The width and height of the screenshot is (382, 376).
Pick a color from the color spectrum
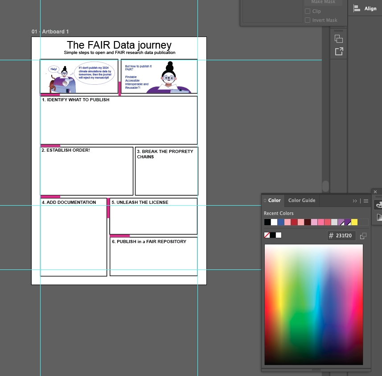point(314,305)
